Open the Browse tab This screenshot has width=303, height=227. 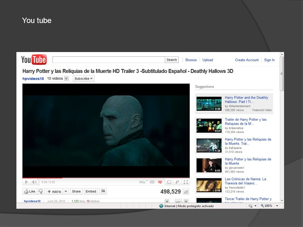tap(191, 60)
